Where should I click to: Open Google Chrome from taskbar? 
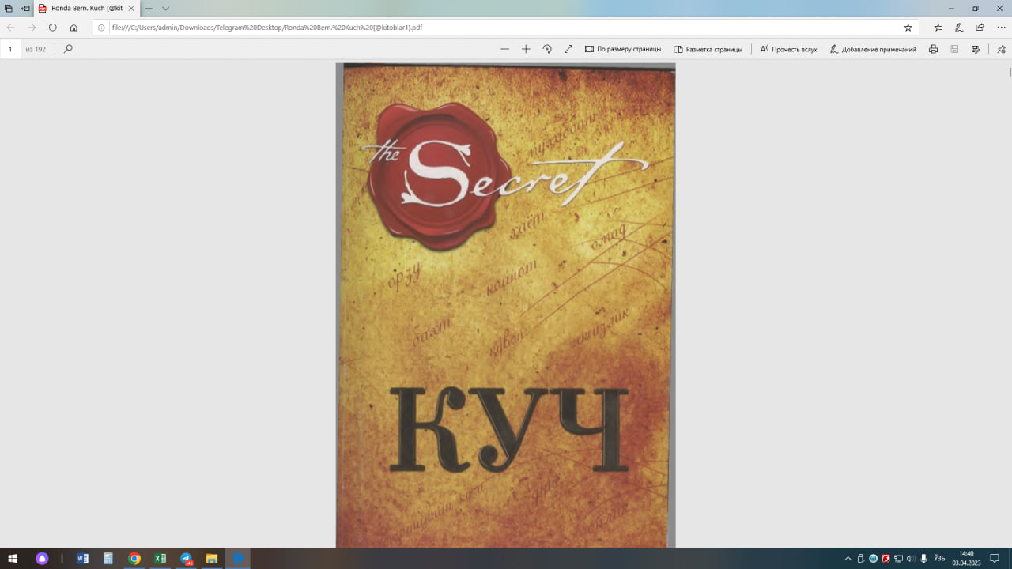134,559
